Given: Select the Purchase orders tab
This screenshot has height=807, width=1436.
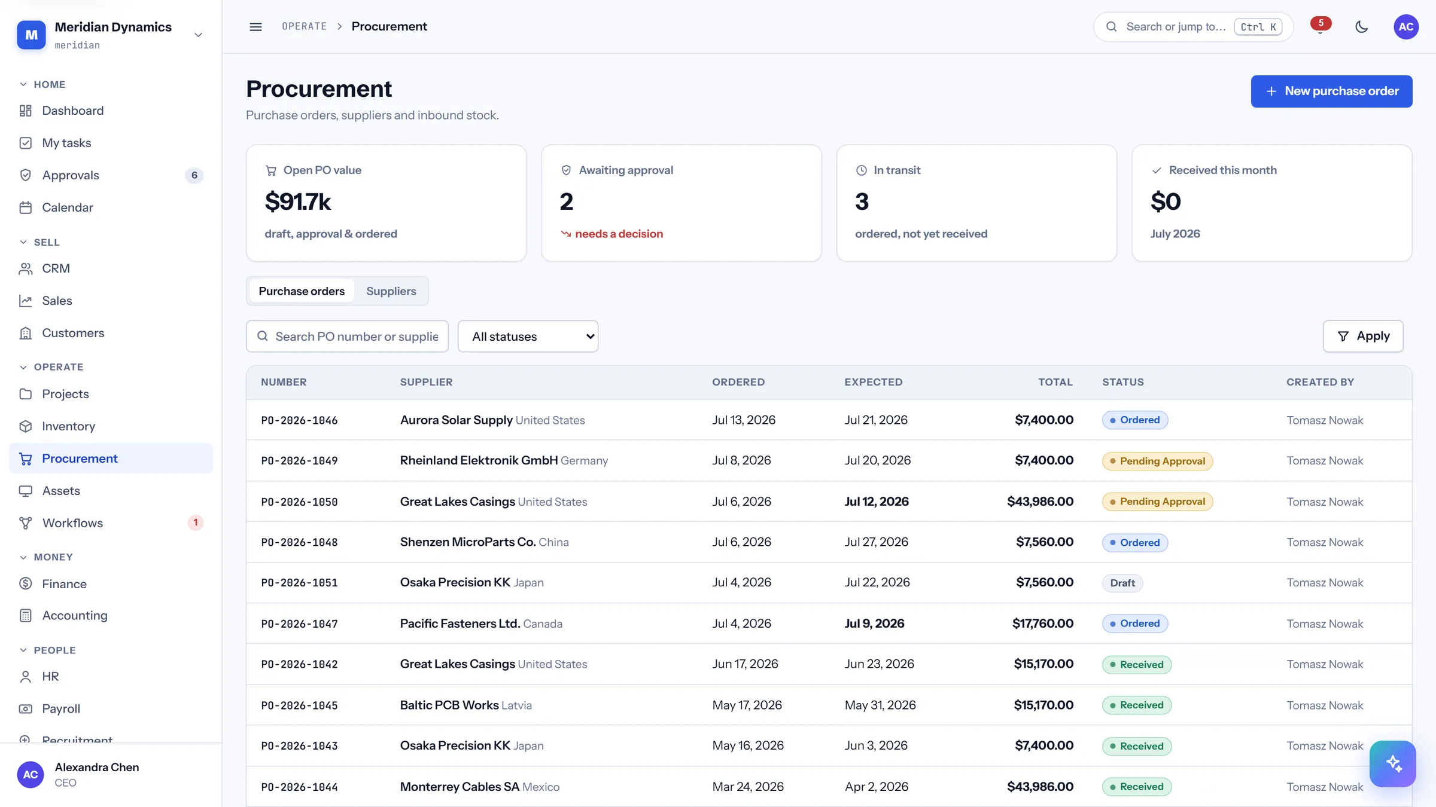Looking at the screenshot, I should click(302, 291).
